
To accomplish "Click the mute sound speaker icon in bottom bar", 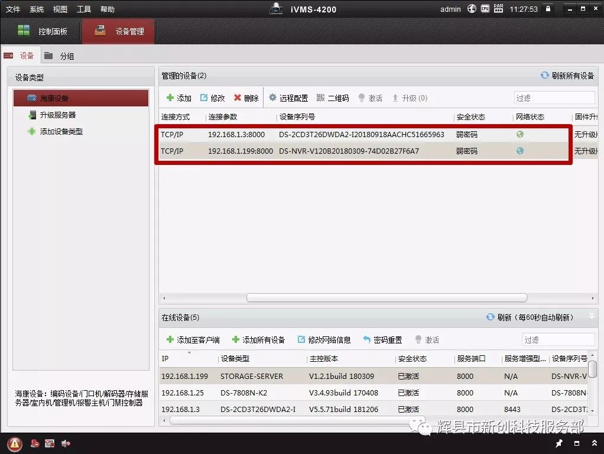I will [x=66, y=443].
